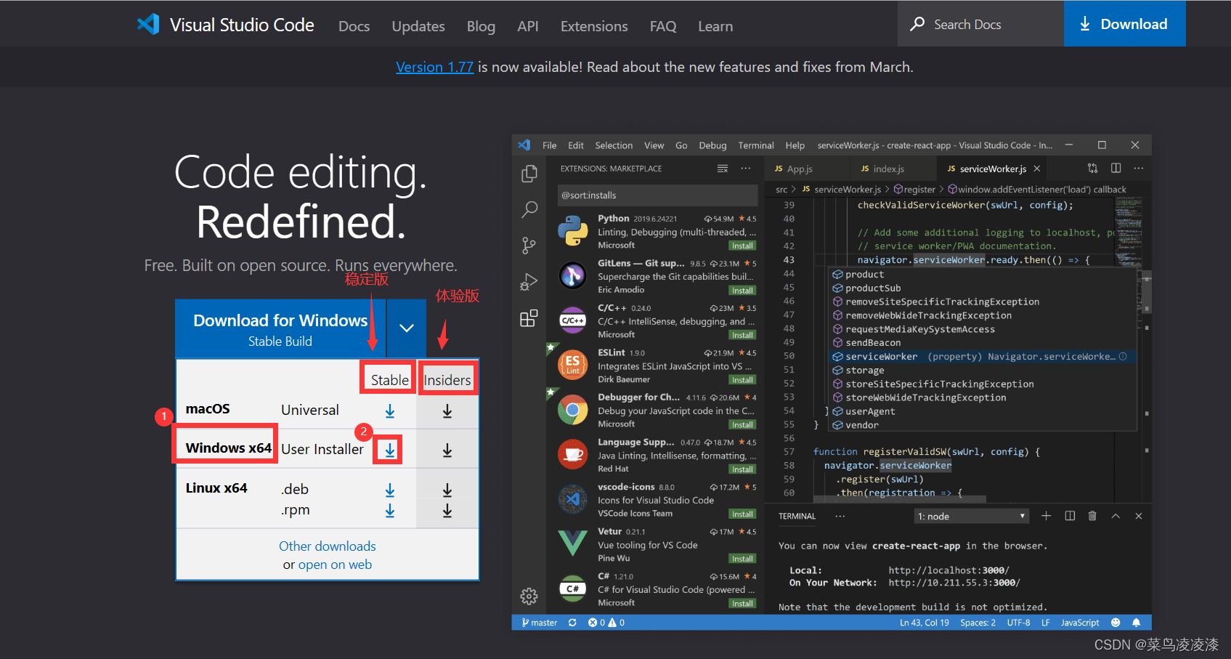
Task: Open the Manage gear icon in activity bar
Action: 529,597
